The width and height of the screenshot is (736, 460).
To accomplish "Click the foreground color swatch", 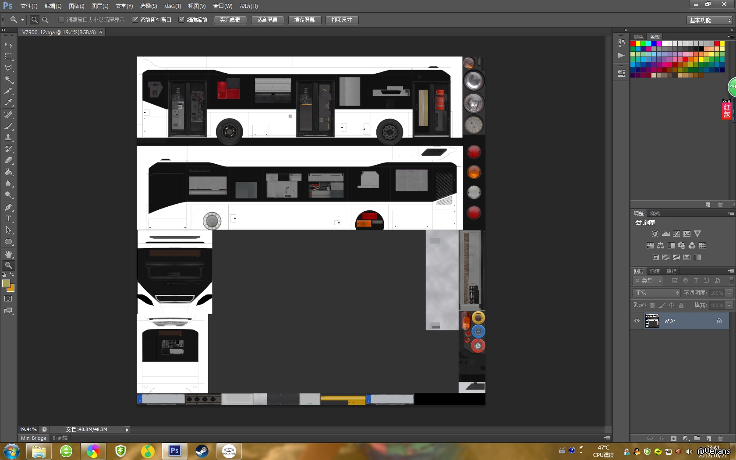I will (6, 283).
